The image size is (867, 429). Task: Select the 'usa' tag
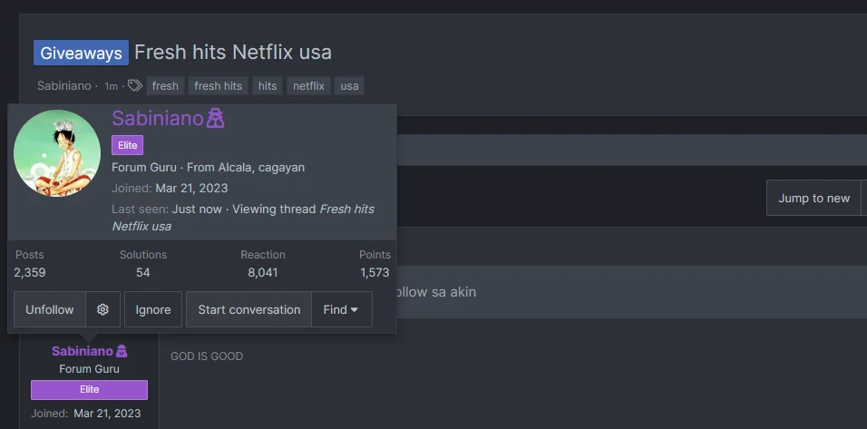point(349,86)
